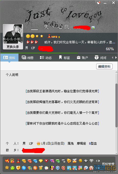Click the red heart diamond icon
This screenshot has width=118, height=174.
(x=46, y=161)
